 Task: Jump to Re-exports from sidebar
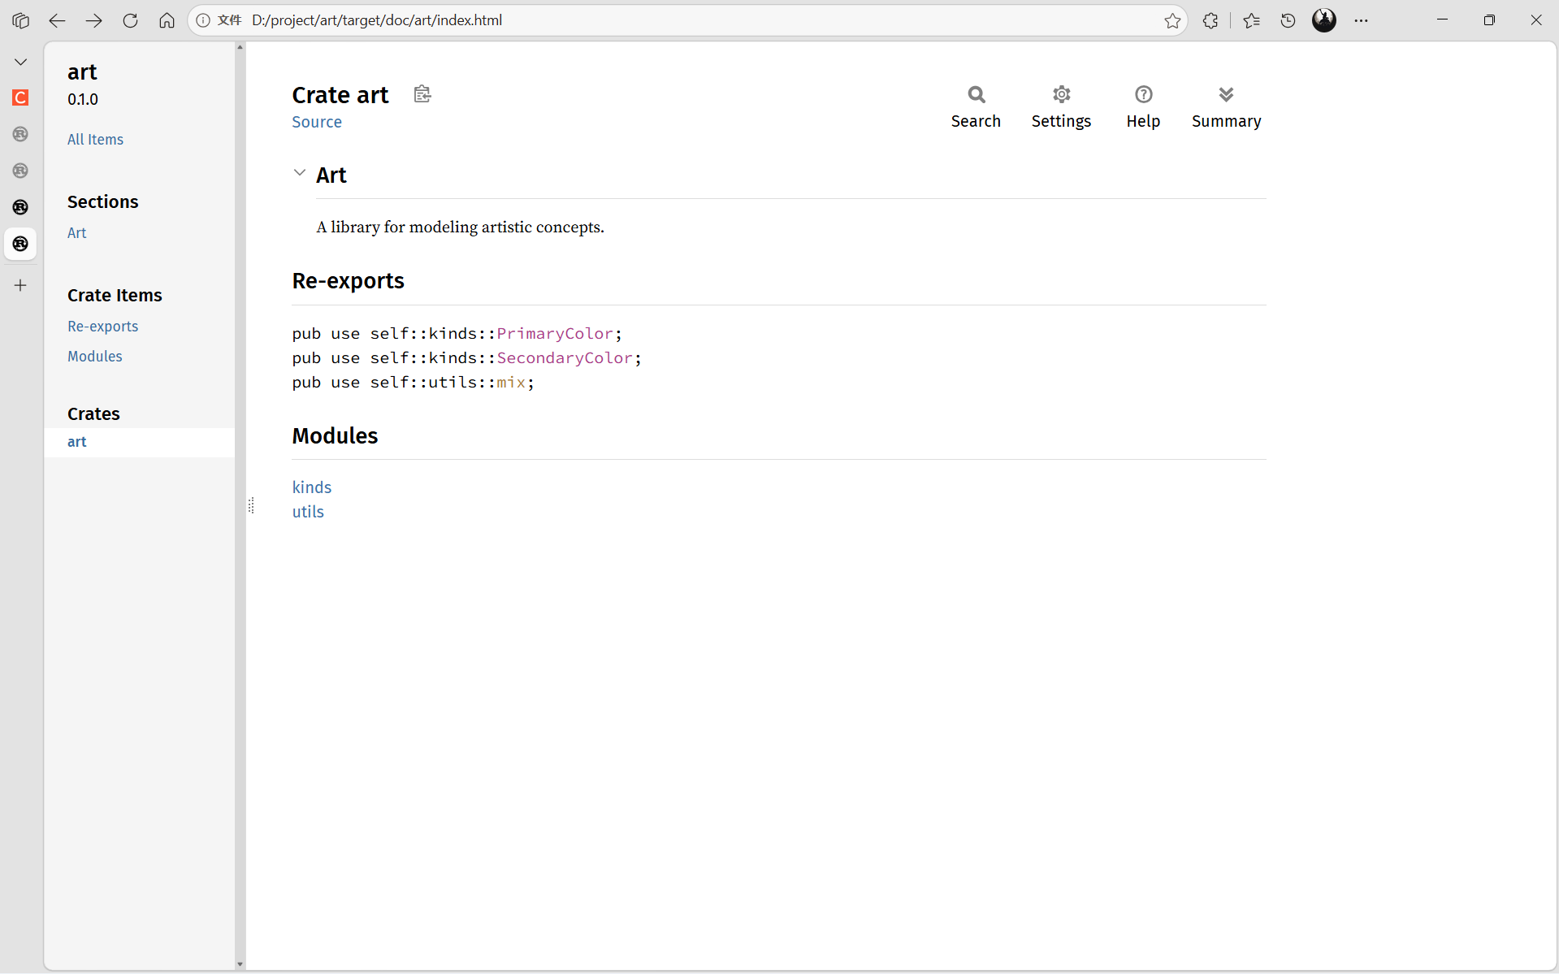click(x=102, y=327)
